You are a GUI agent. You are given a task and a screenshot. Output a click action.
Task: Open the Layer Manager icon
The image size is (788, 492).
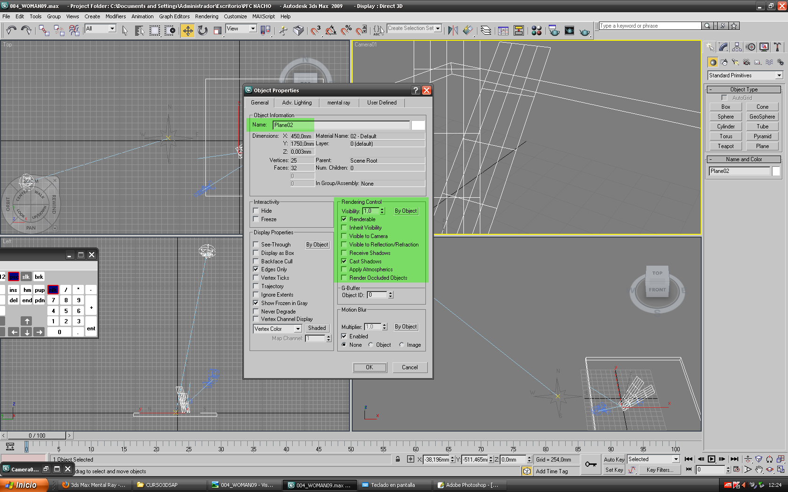click(486, 30)
